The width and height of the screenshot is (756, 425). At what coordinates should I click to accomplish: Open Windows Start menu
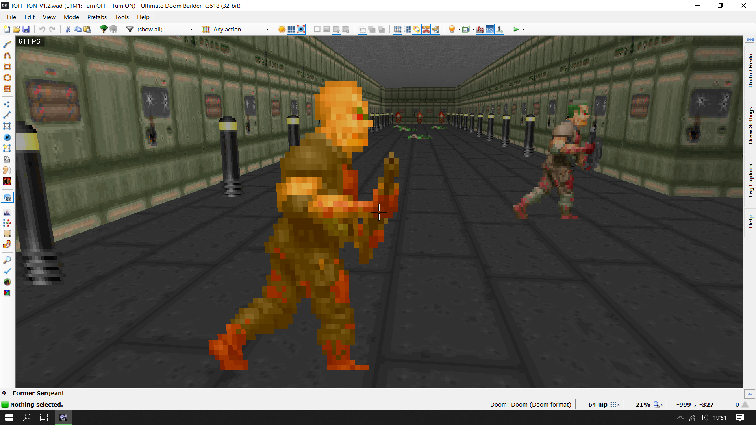[x=9, y=418]
